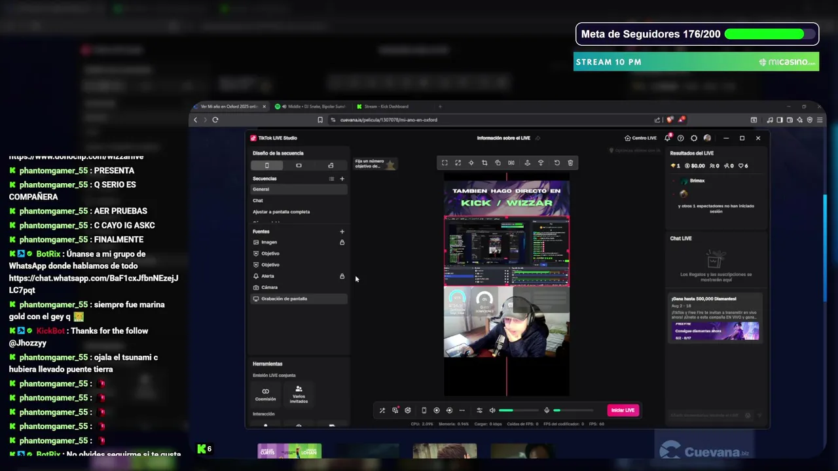Add a new scene with Secuencias plus

[342, 179]
